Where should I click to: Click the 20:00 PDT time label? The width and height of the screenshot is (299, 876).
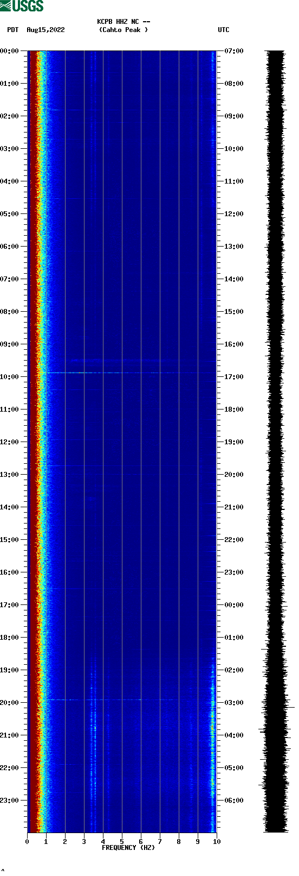pyautogui.click(x=10, y=703)
